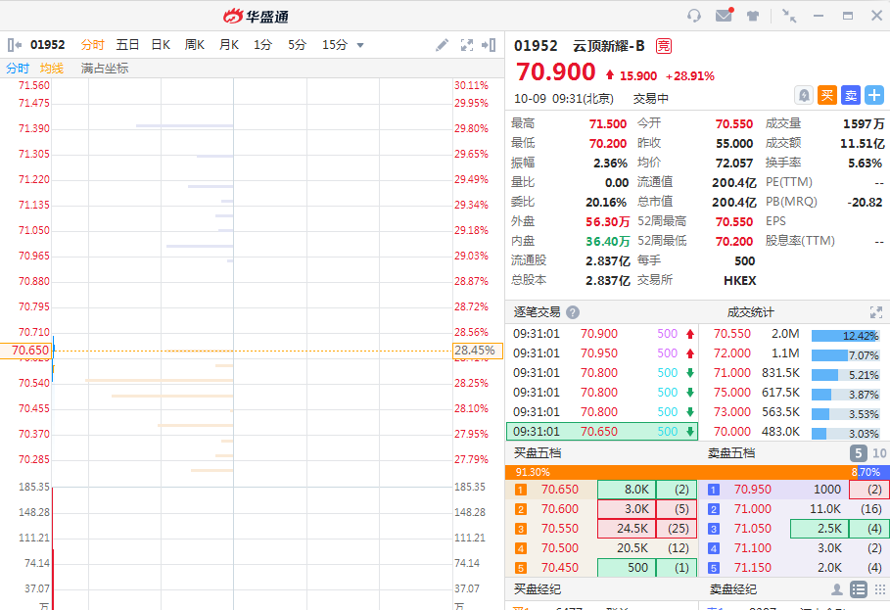
Task: Open the messages mail icon
Action: coord(724,16)
